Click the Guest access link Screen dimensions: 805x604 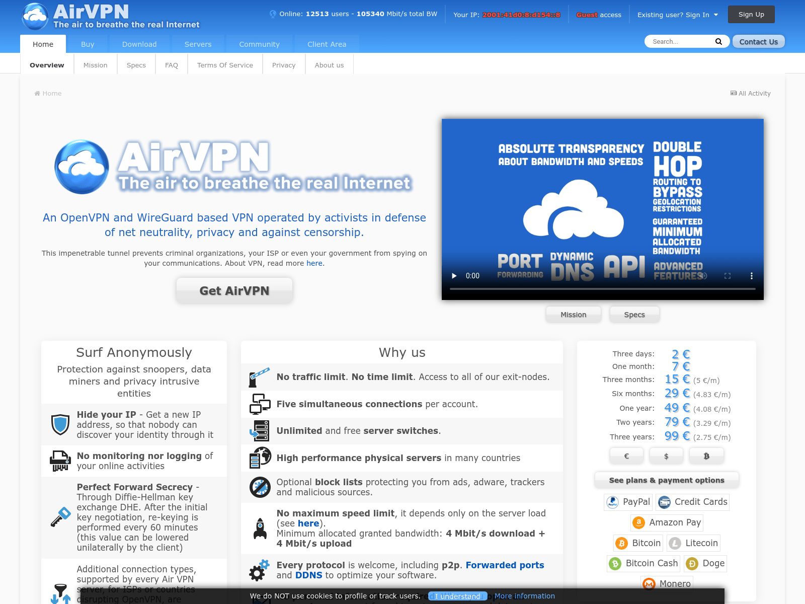click(599, 15)
